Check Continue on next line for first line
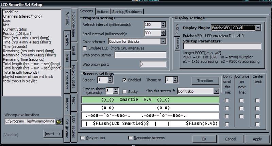Image resolution: width=272 pixels, height=146 pixels. [241, 101]
